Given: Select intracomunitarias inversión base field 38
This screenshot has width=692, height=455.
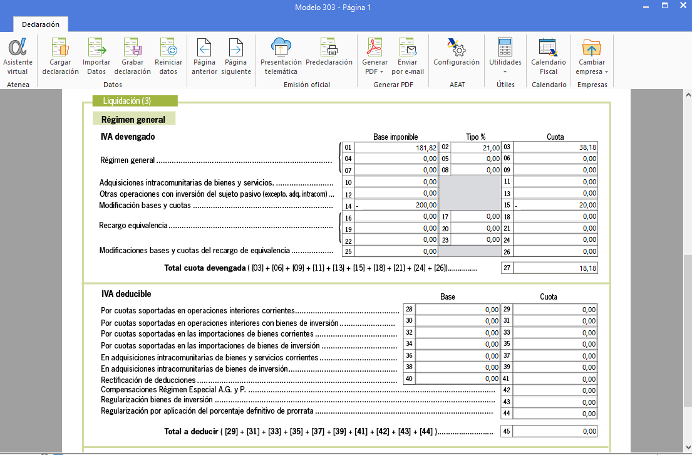Looking at the screenshot, I should (x=458, y=367).
